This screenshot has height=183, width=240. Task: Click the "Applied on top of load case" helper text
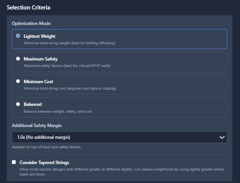pos(46,147)
